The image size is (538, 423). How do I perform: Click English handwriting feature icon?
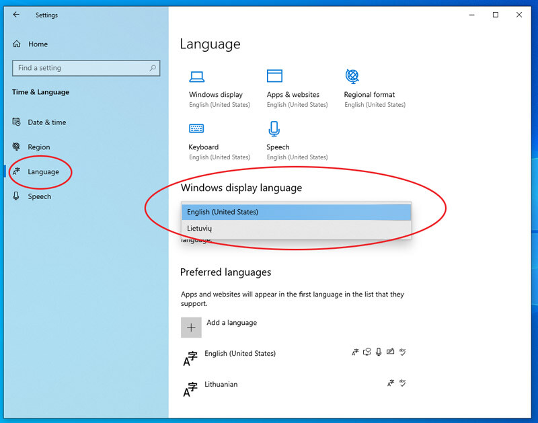(390, 352)
